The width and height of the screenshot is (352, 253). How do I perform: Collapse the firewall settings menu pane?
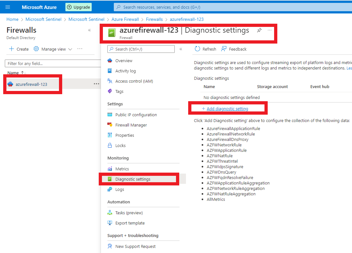180,49
